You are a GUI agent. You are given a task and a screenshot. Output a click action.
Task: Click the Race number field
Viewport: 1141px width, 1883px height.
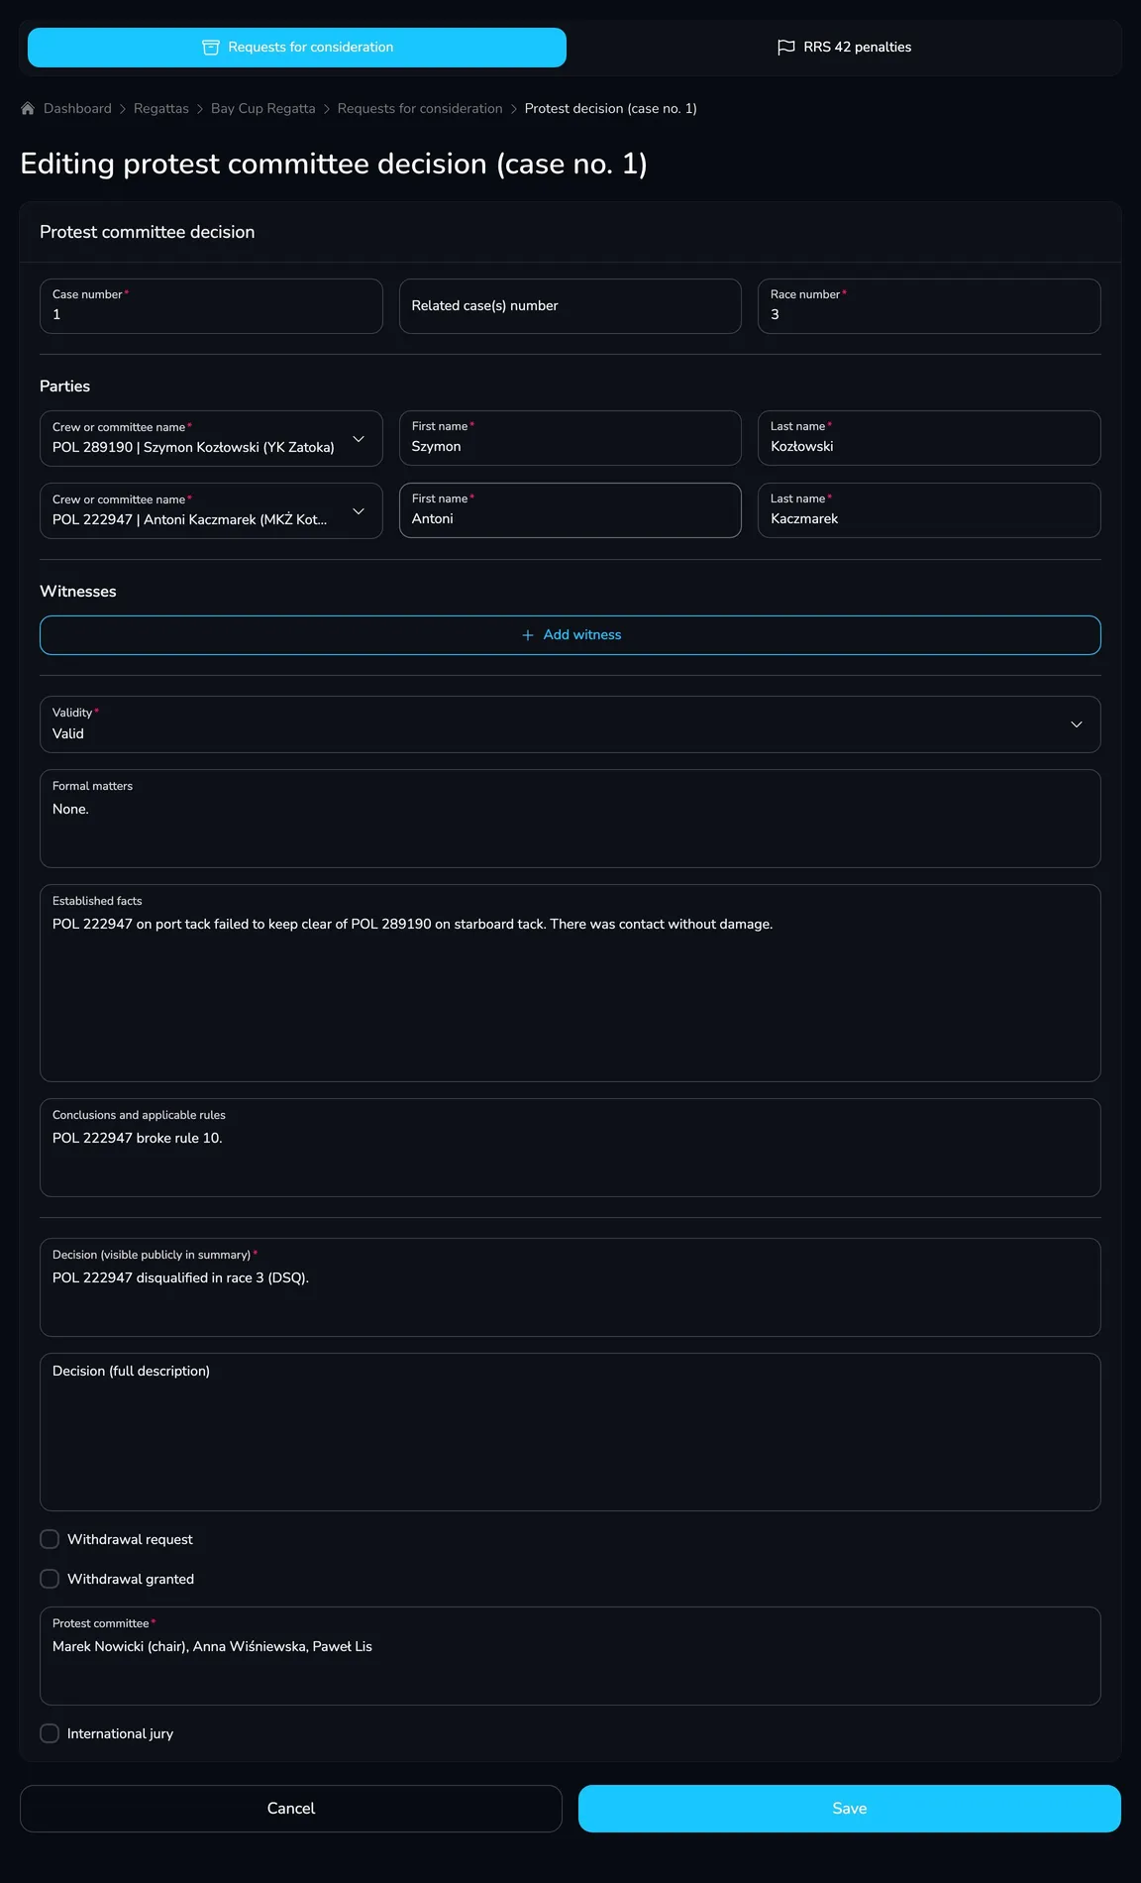pyautogui.click(x=929, y=306)
